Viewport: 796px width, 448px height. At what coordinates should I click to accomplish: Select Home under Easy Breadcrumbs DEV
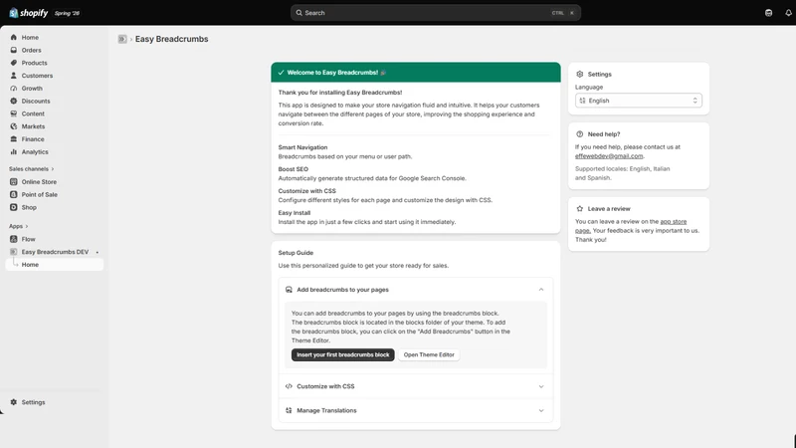click(x=55, y=264)
